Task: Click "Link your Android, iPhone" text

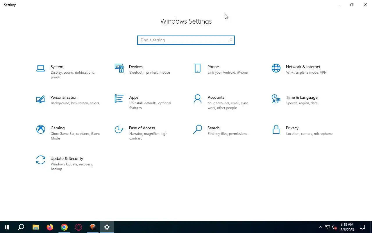Action: (228, 73)
